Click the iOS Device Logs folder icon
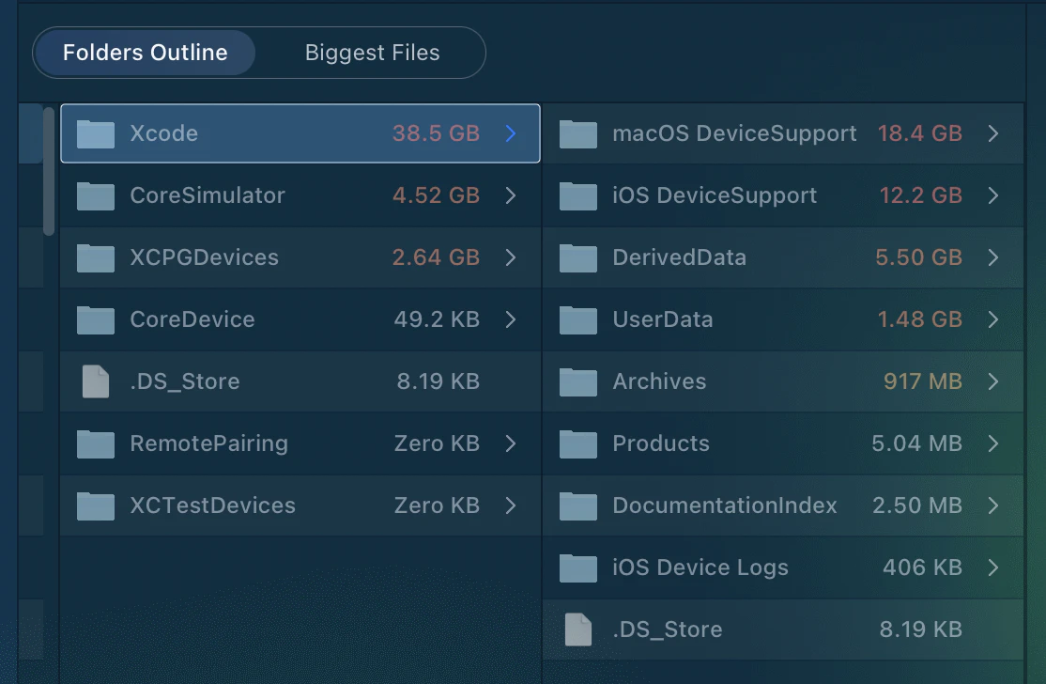The image size is (1046, 684). [577, 567]
